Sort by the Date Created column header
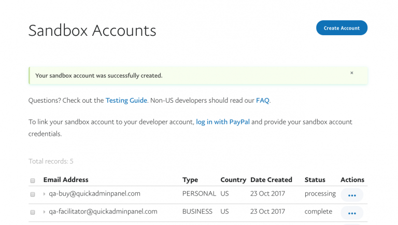The image size is (398, 225). [x=271, y=180]
